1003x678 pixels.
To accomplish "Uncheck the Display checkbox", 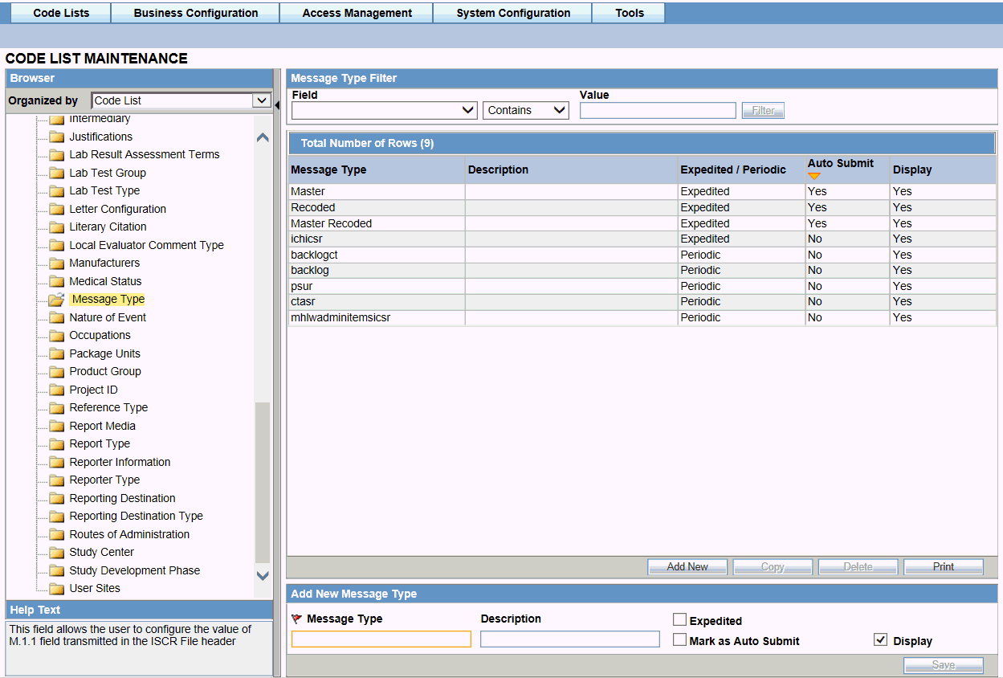I will (880, 640).
